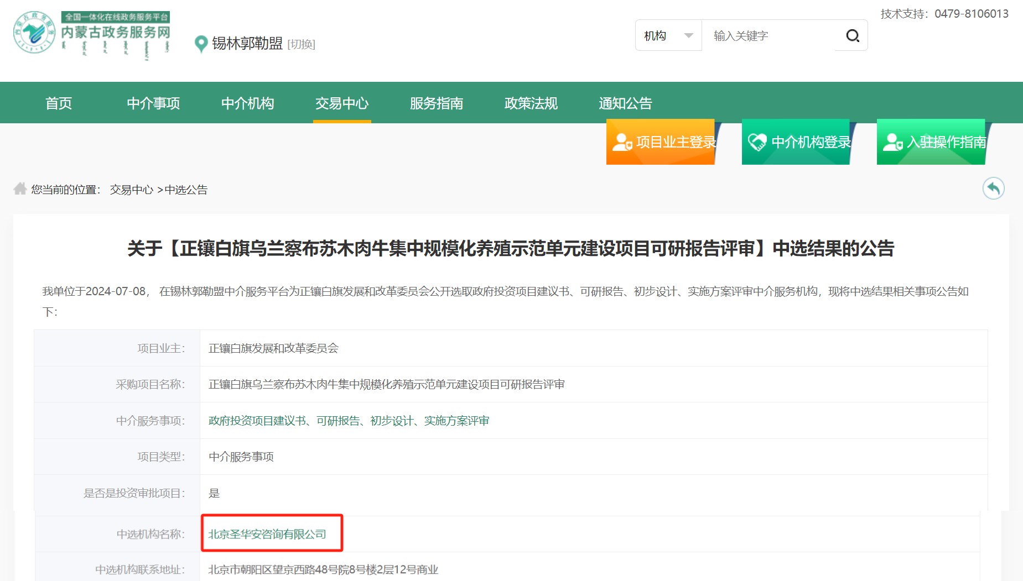This screenshot has height=581, width=1023.
Task: Select the 政策法规 navigation tab
Action: pyautogui.click(x=531, y=103)
